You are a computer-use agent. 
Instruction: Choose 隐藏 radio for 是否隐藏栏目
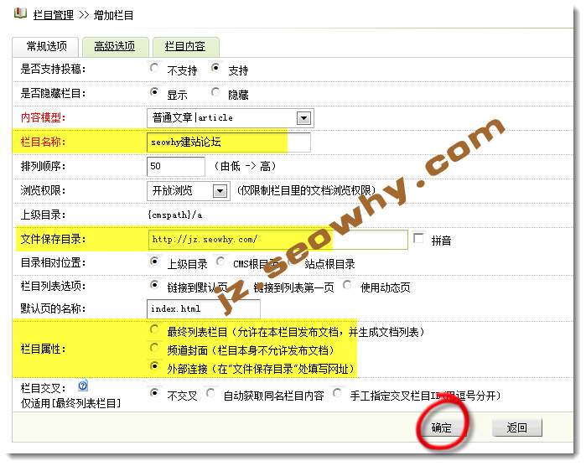pos(215,93)
